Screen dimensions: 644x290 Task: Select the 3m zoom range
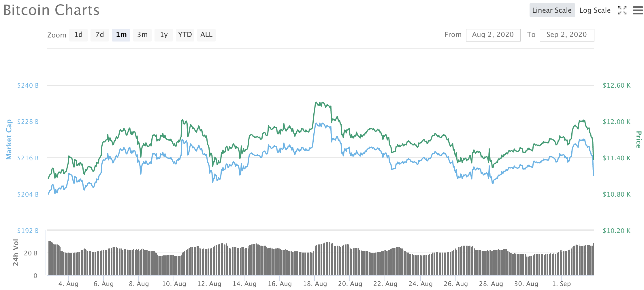point(142,35)
